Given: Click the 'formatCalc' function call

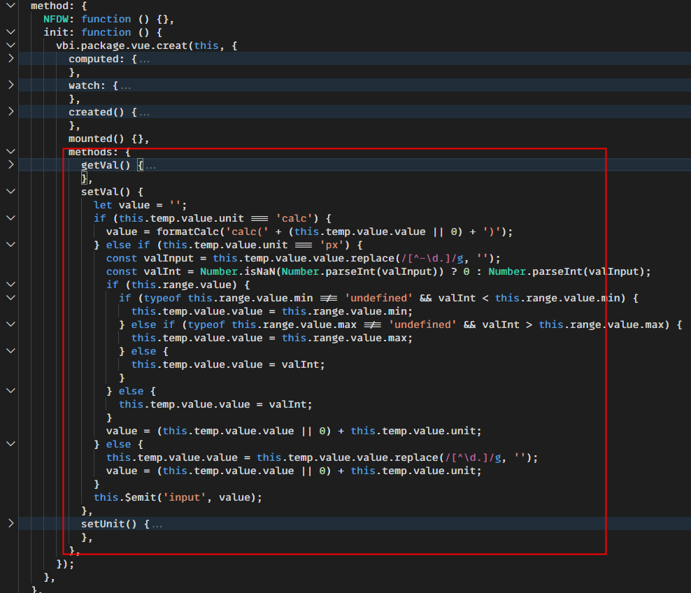Looking at the screenshot, I should tap(187, 231).
